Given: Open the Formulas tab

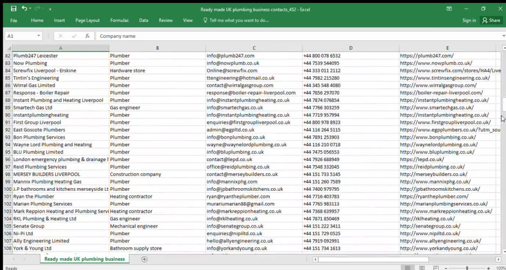Looking at the screenshot, I should pos(119,20).
